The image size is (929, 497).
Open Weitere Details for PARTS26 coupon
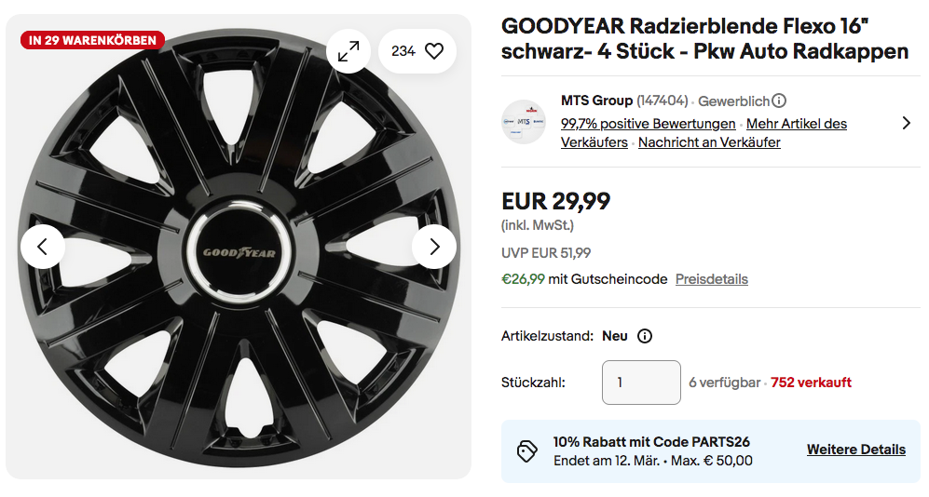point(855,450)
